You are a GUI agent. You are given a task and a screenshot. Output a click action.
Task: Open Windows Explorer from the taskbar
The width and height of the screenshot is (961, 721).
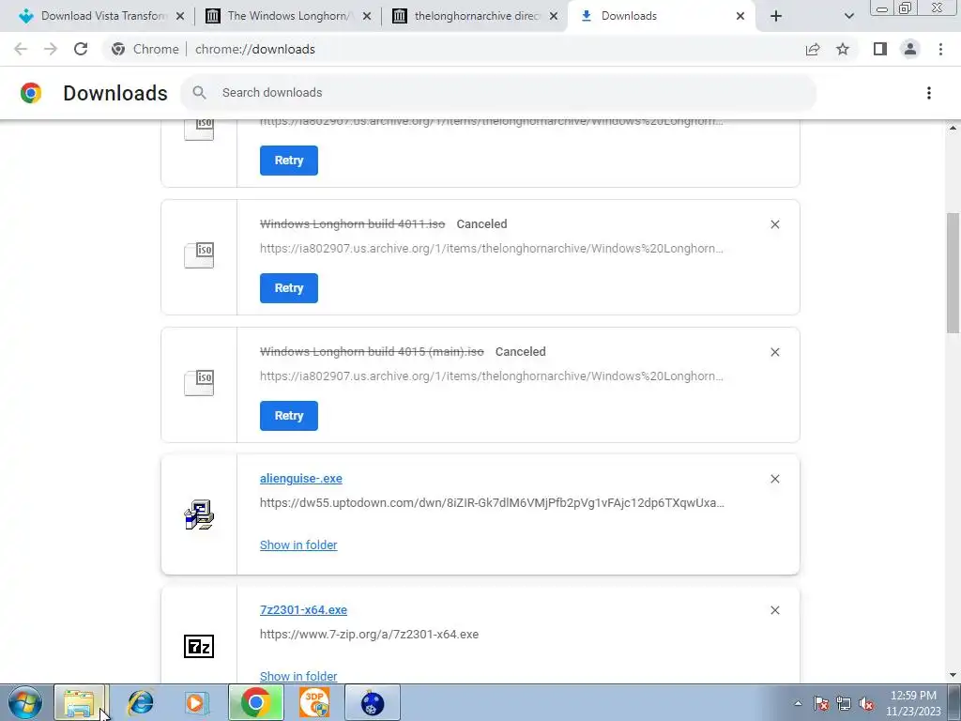(81, 702)
